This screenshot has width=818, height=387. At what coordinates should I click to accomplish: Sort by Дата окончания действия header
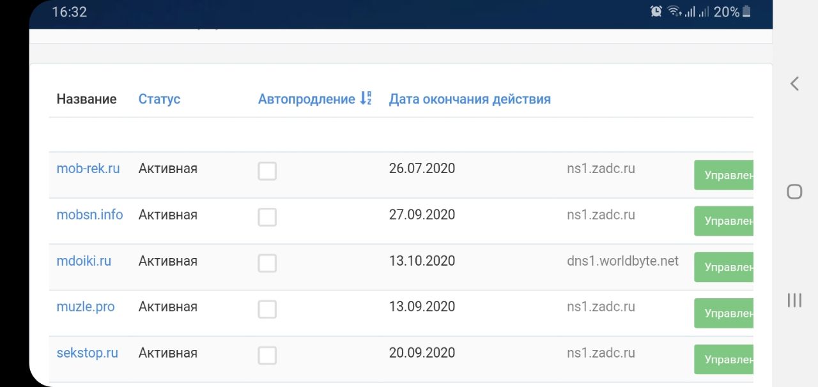point(470,99)
